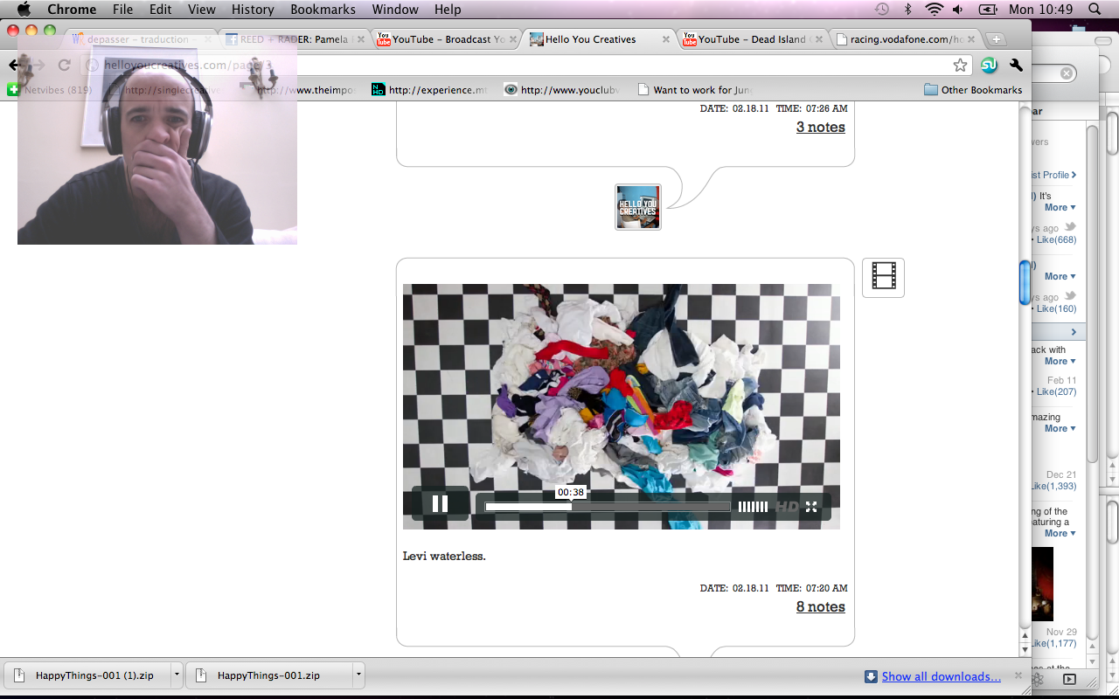This screenshot has height=699, width=1119.
Task: Pause the Levi waterless video
Action: [440, 504]
